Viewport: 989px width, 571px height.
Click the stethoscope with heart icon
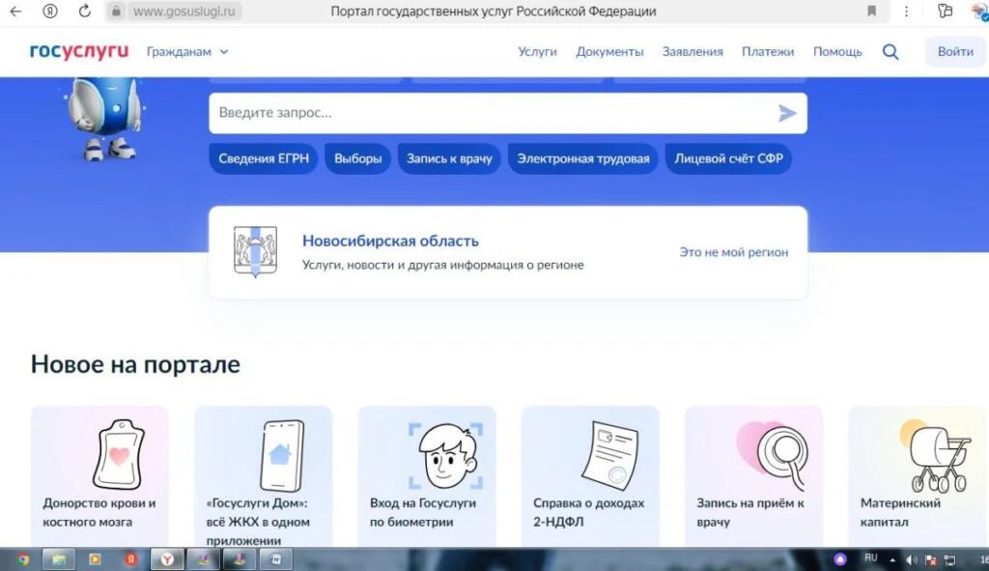pos(773,455)
